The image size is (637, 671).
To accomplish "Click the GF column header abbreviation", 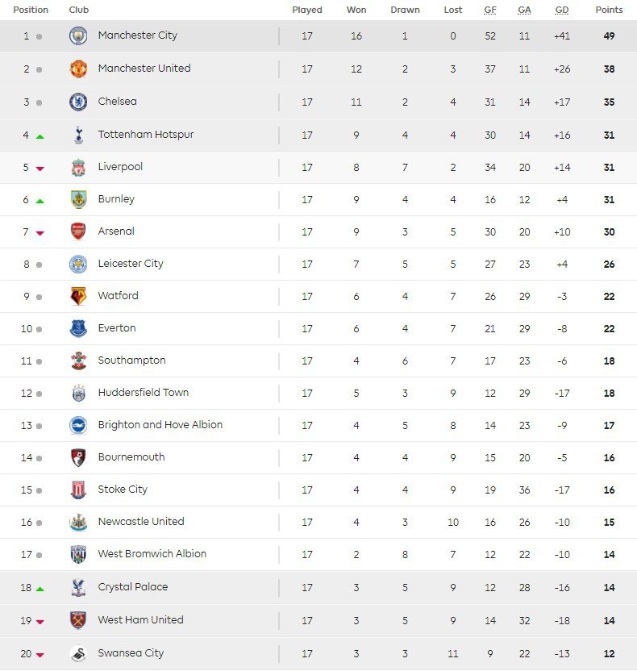I will click(x=489, y=10).
